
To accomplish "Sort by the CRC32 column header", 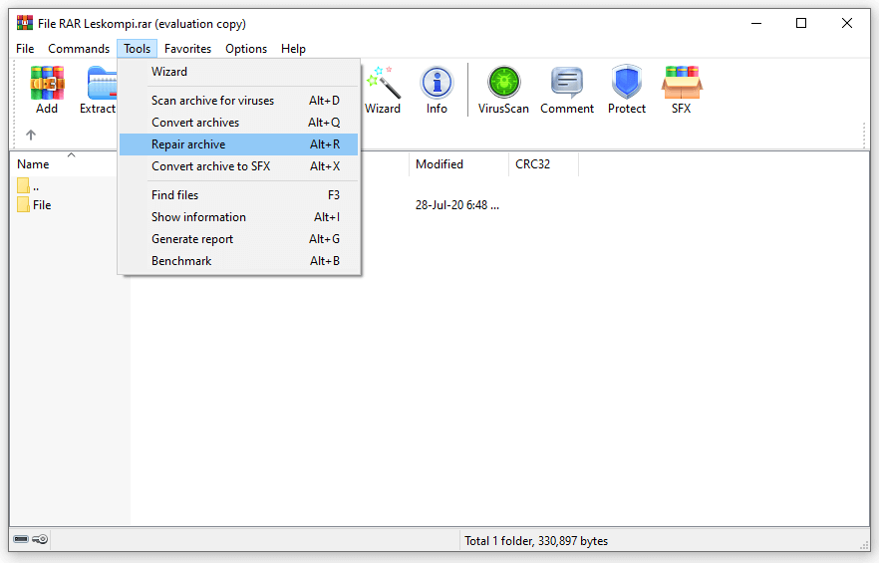I will click(x=543, y=164).
